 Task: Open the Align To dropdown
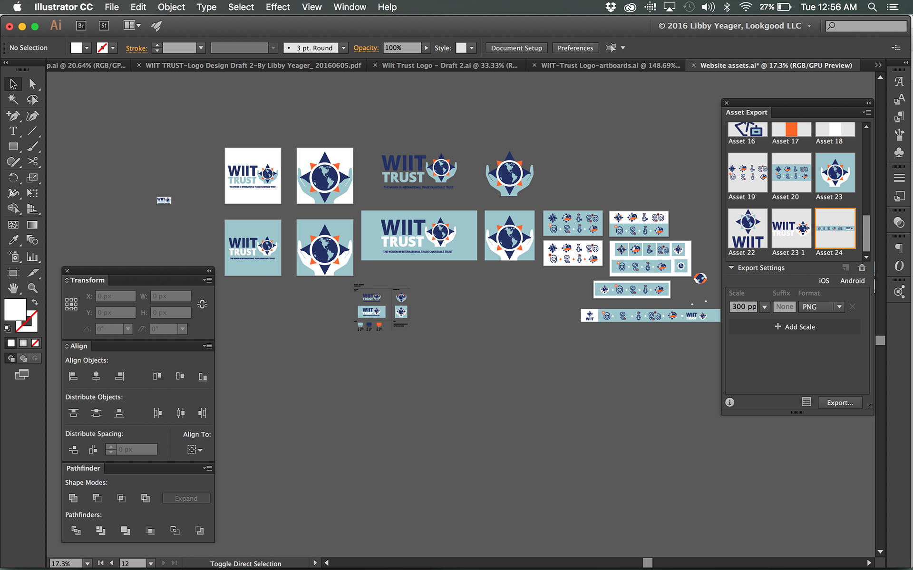pyautogui.click(x=195, y=449)
